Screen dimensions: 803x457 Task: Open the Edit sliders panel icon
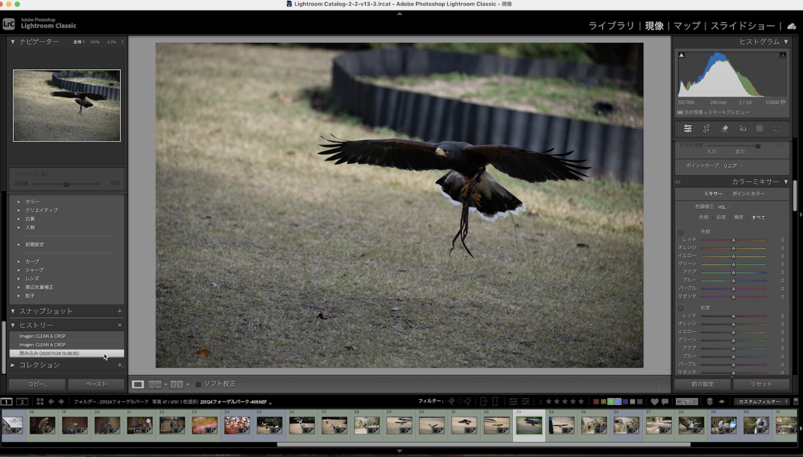(x=688, y=129)
